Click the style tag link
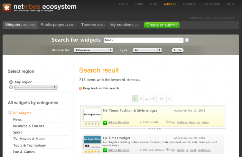 [x=192, y=123]
